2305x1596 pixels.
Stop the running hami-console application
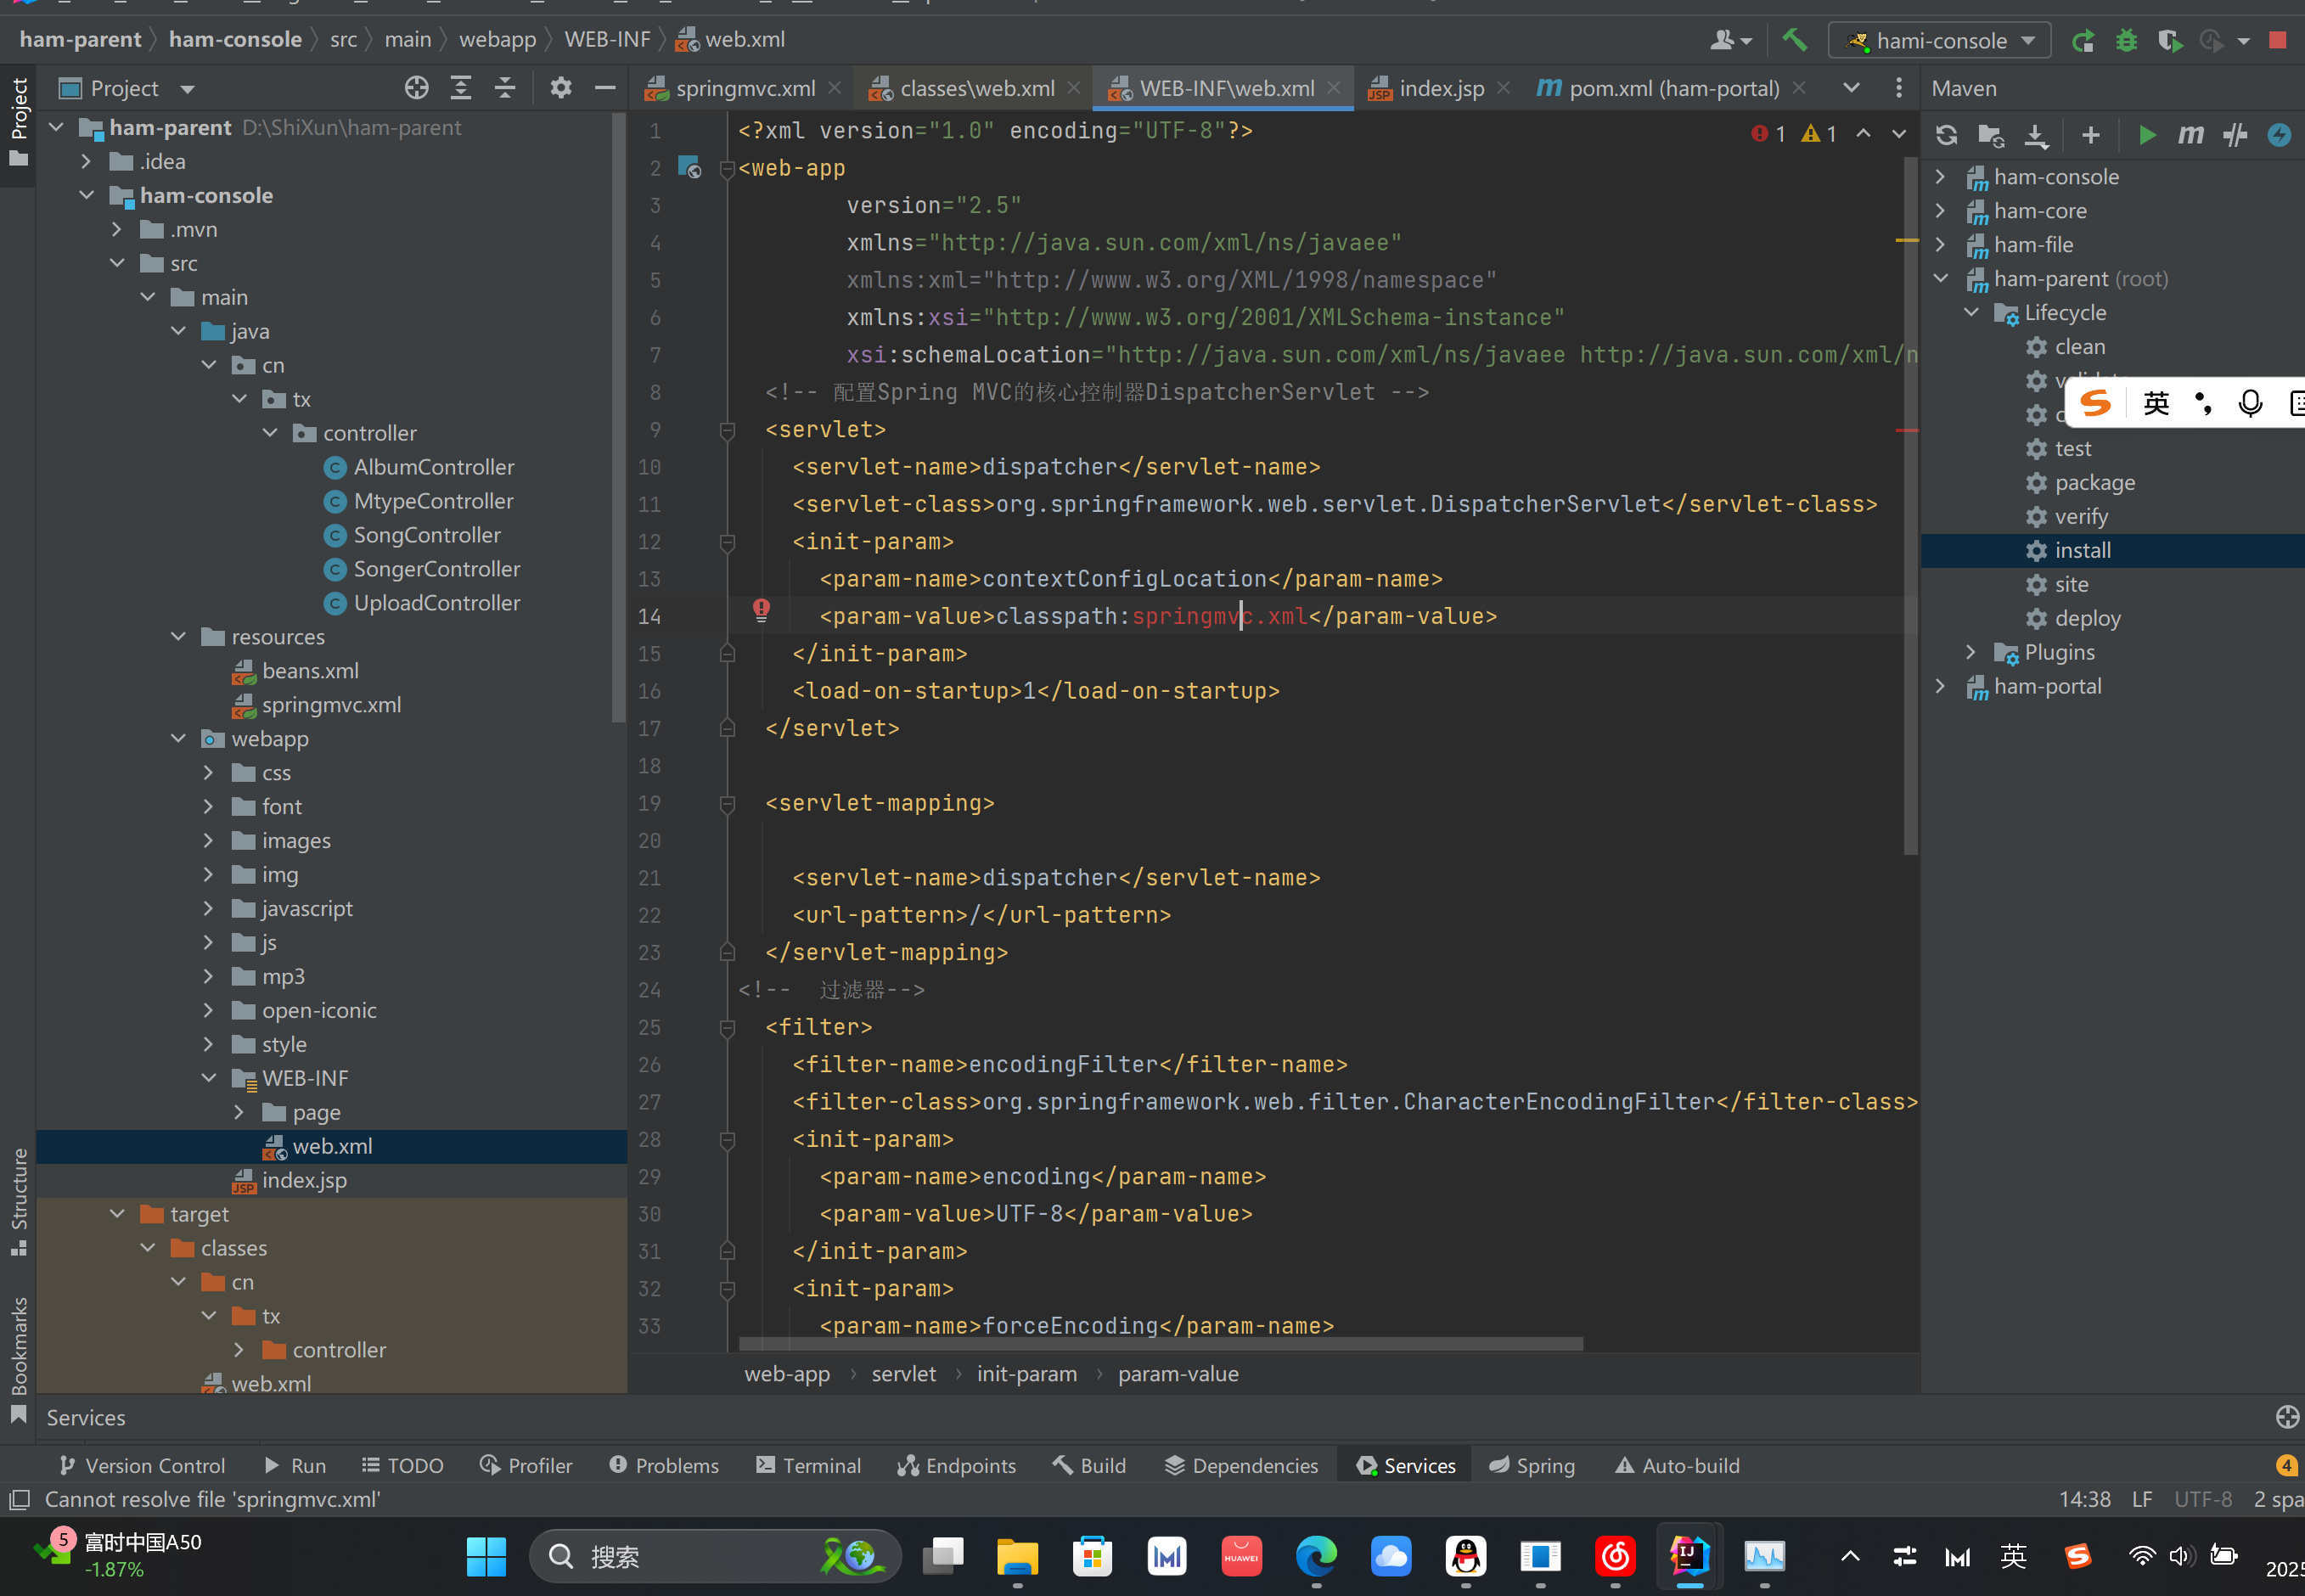pos(2277,41)
